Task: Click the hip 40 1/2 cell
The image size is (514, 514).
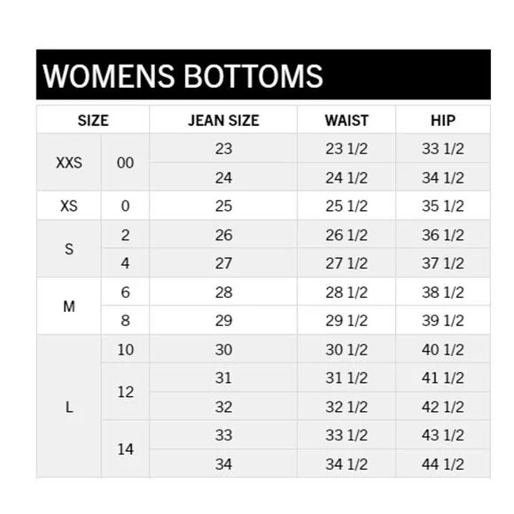Action: click(x=443, y=349)
